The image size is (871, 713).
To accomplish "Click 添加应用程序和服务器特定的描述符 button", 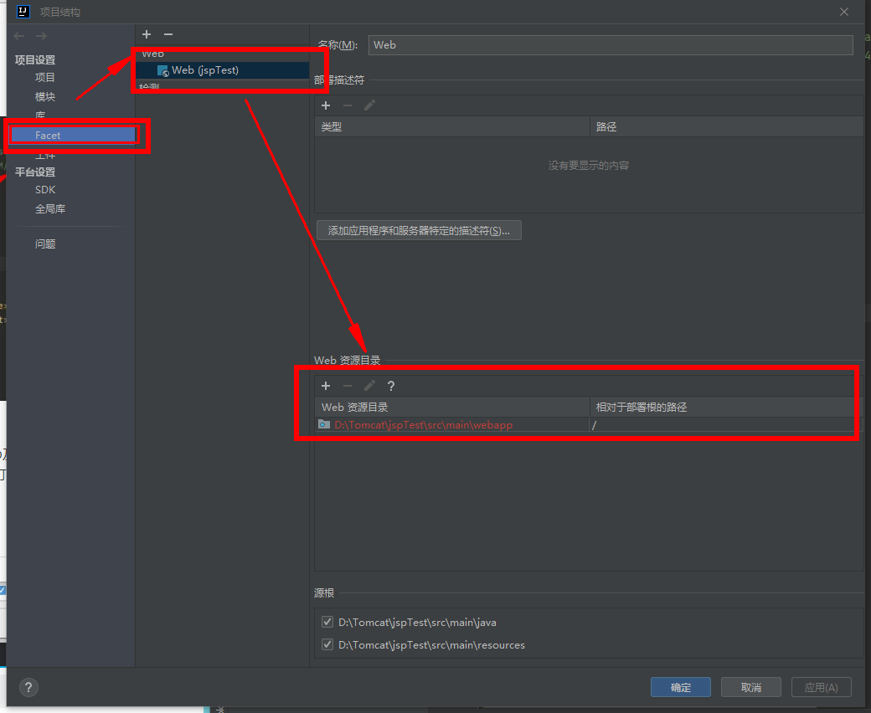I will (x=419, y=231).
